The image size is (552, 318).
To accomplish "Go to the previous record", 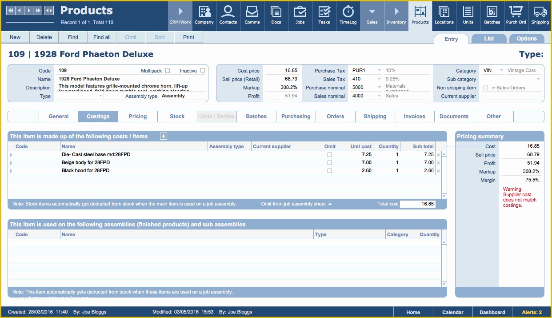I will pos(20,10).
